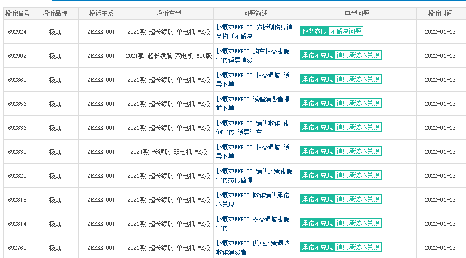This screenshot has width=466, height=258.
Task: Open the 权益退坡虚假宣传 complaint link
Action: [252, 224]
